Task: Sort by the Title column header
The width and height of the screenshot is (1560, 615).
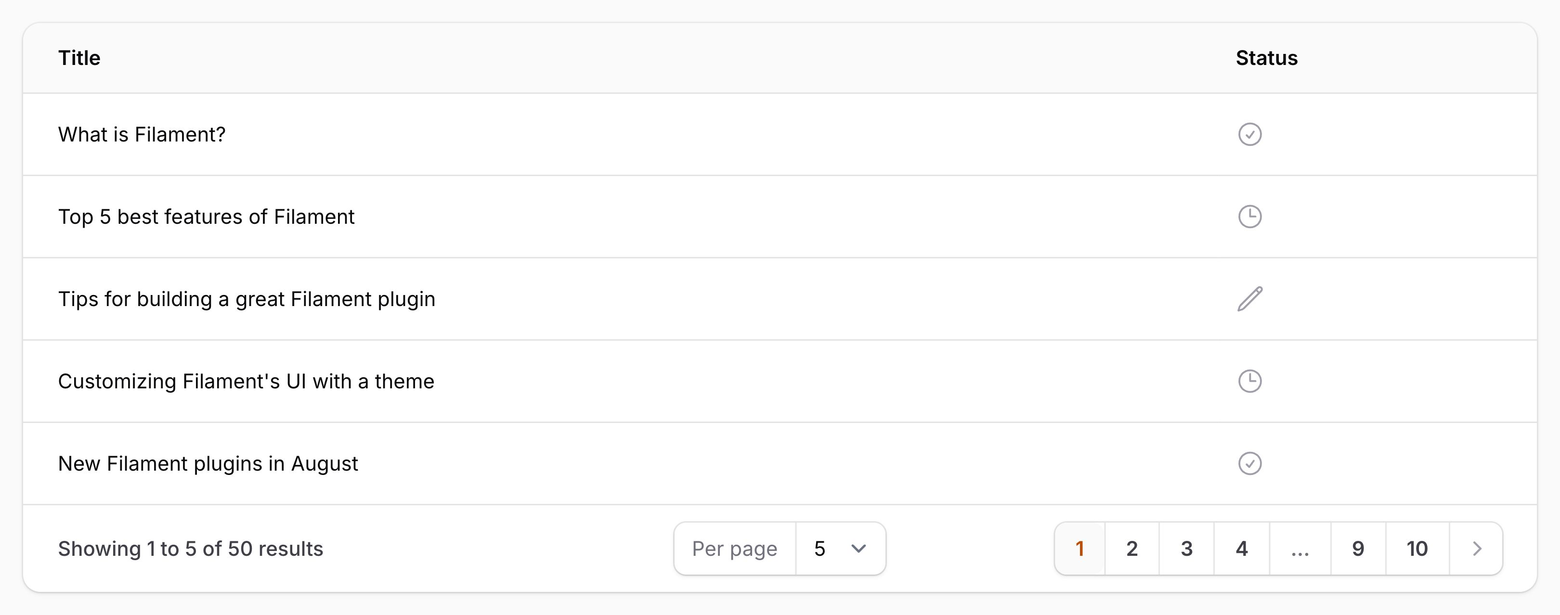Action: [79, 58]
